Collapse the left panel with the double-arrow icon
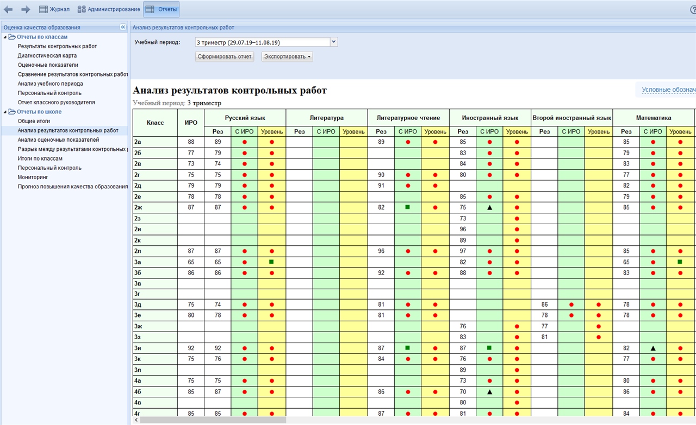Image resolution: width=696 pixels, height=425 pixels. click(123, 27)
